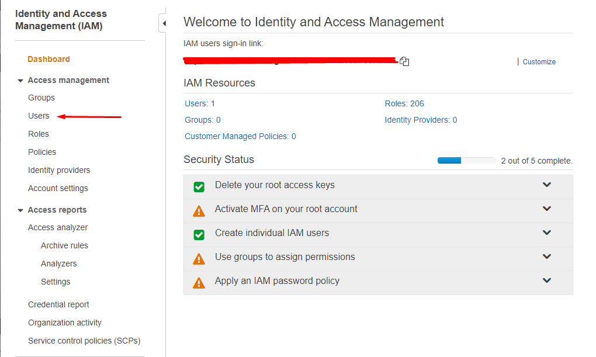Open the Dashboard page
This screenshot has height=357, width=596.
[x=48, y=59]
